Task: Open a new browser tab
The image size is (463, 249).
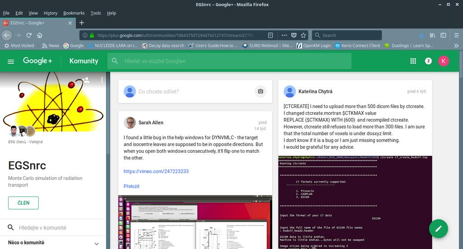Action: (82, 23)
